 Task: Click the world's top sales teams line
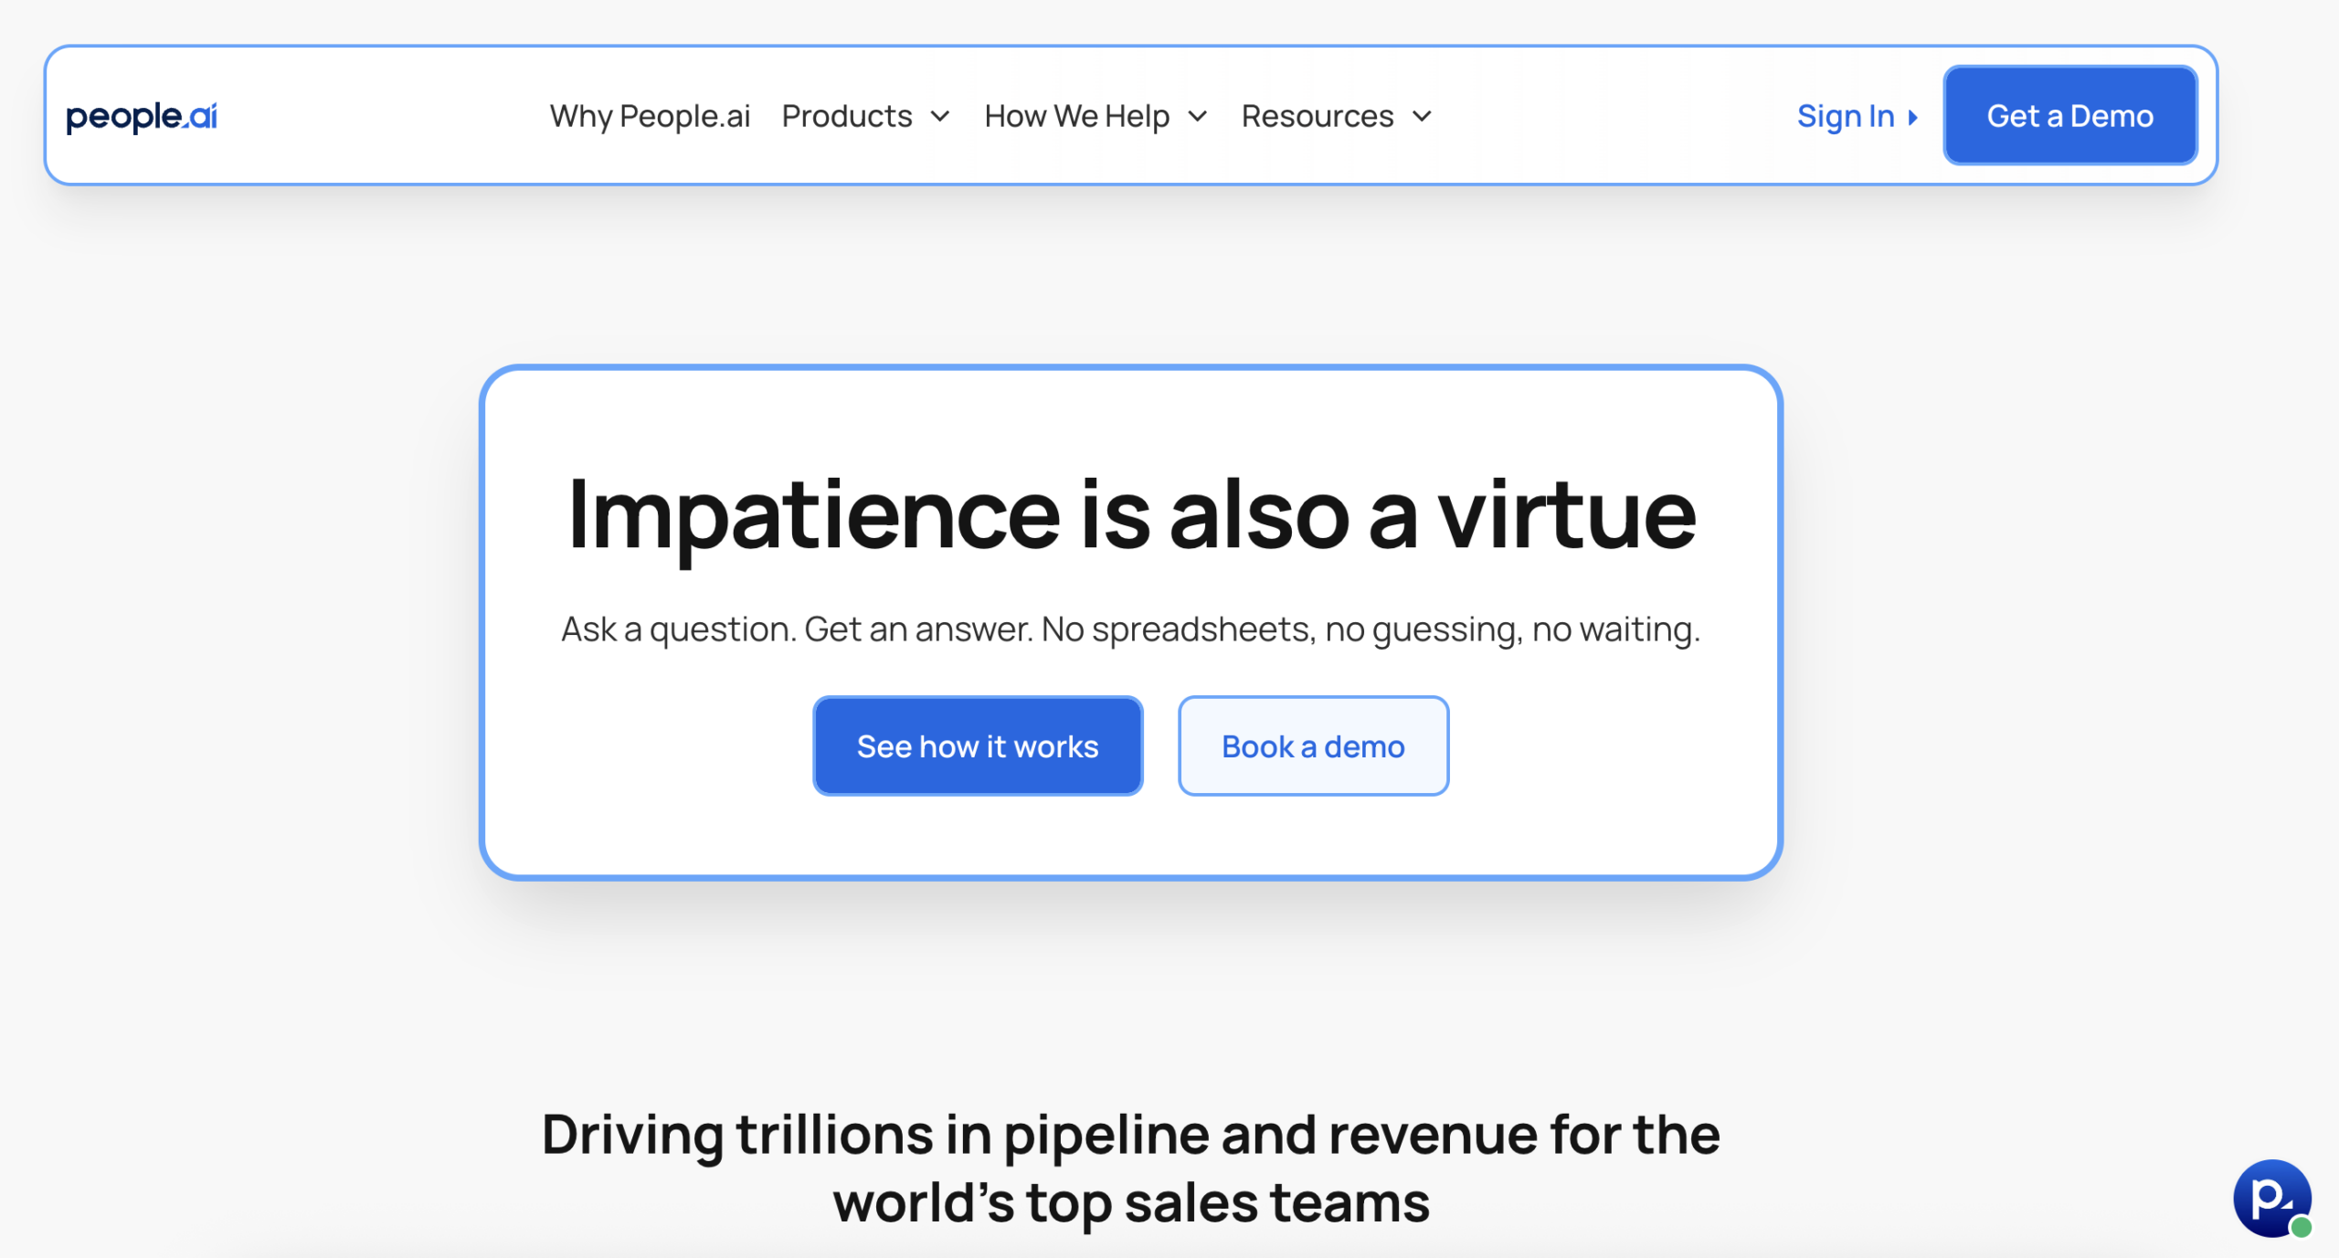tap(1130, 1203)
